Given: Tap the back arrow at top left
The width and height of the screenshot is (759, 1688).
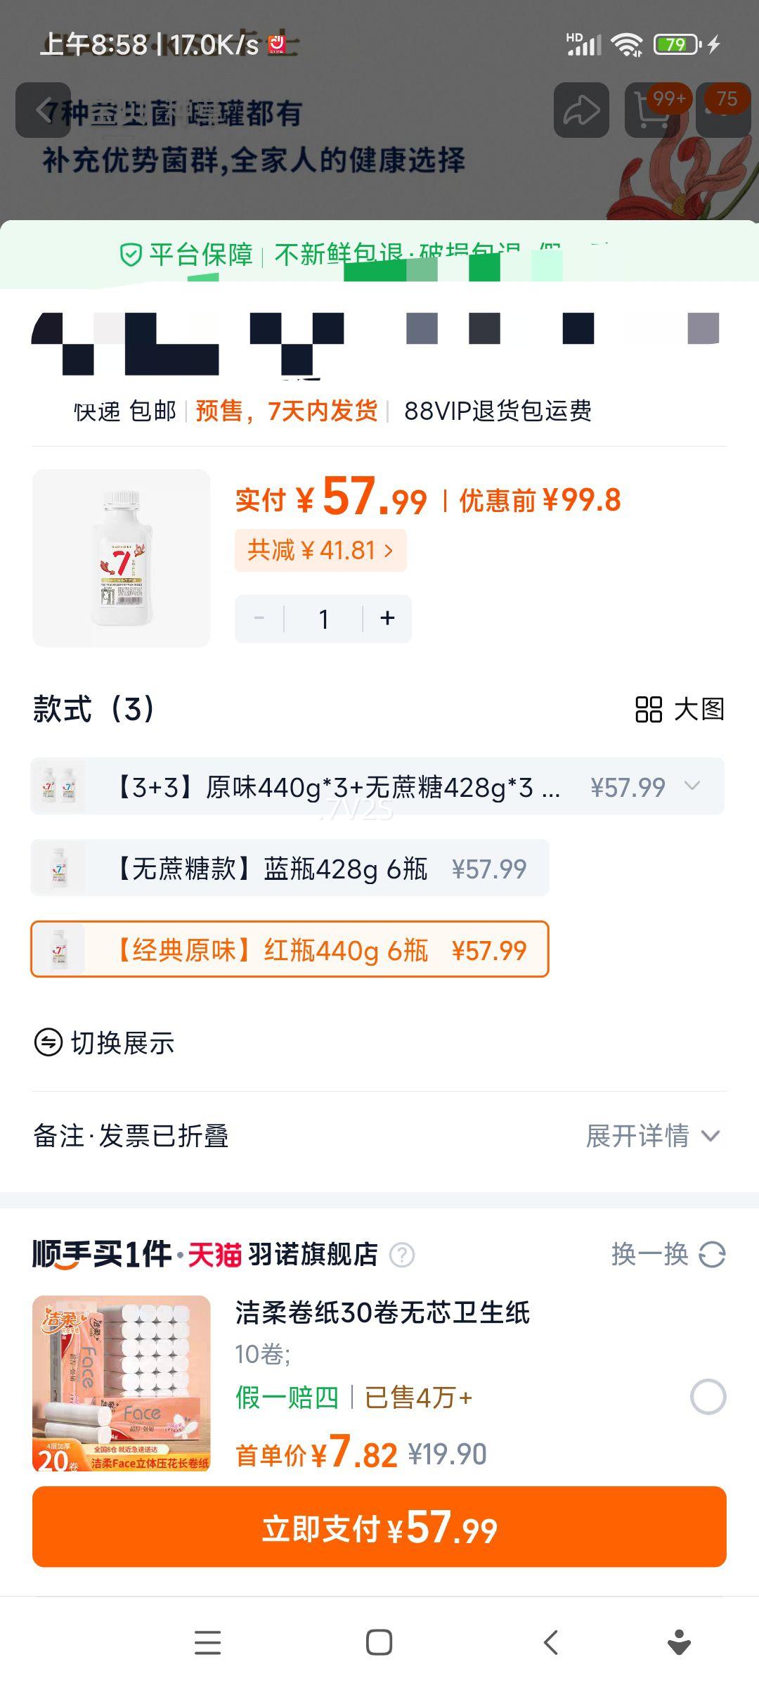Looking at the screenshot, I should 44,110.
